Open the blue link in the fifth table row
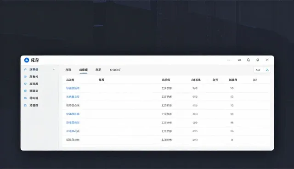Screen dimensions: 294x169 73,123
